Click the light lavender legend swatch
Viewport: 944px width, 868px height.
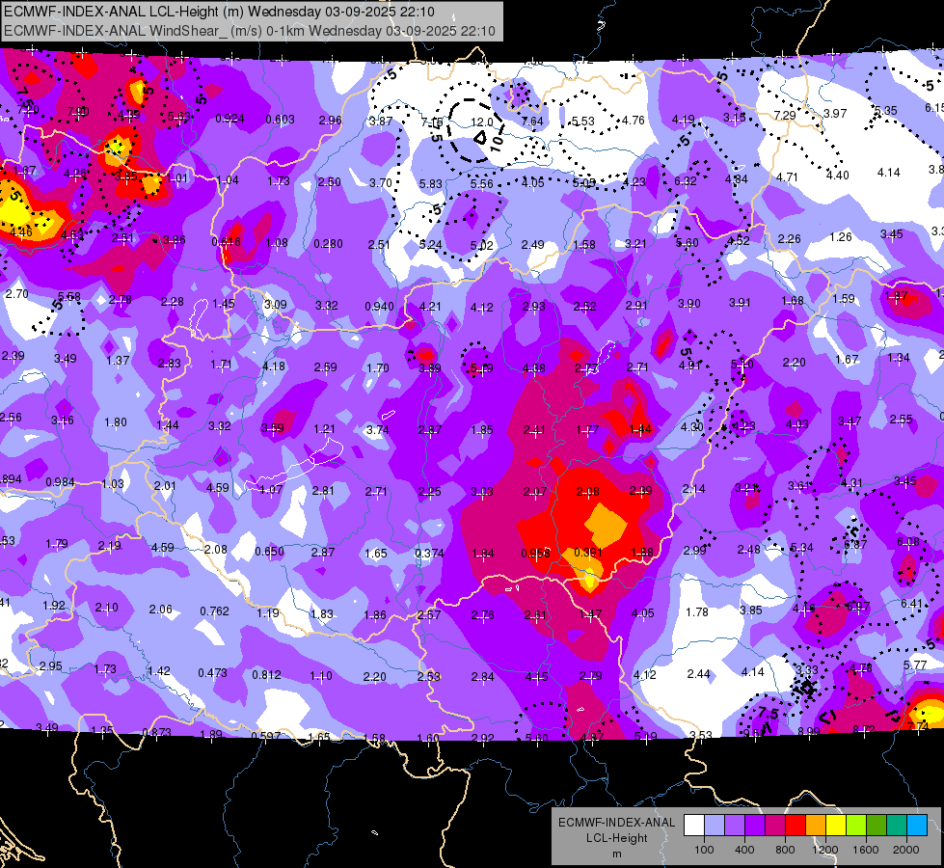(x=715, y=826)
